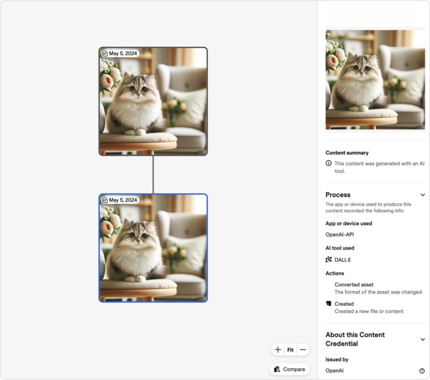This screenshot has height=380, width=430.
Task: Select the bottom highlighted cat image node
Action: 153,248
